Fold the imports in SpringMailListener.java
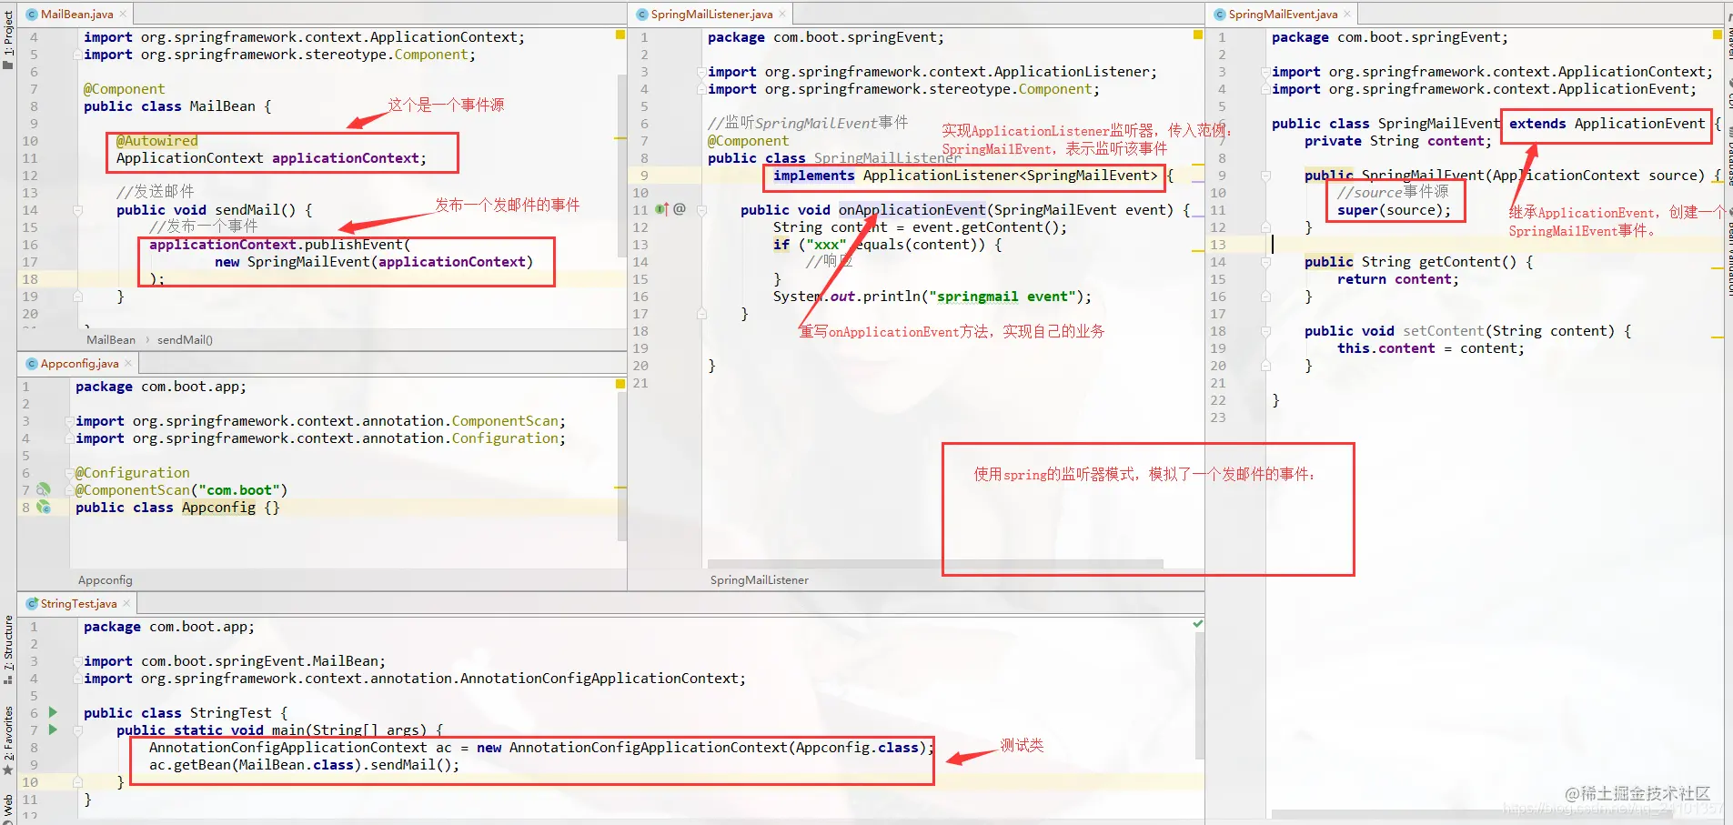Screen dimensions: 1733x825 [701, 72]
